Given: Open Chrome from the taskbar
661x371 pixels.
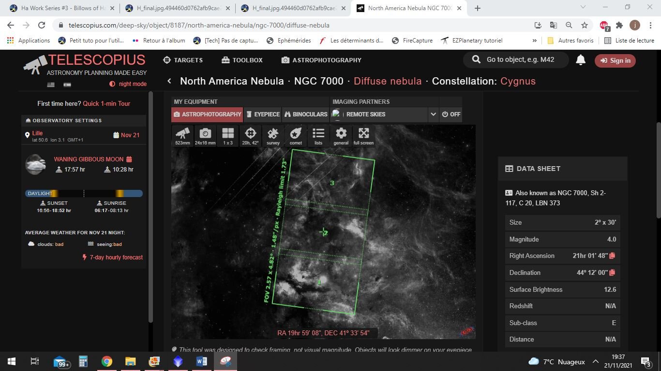Looking at the screenshot, I should pyautogui.click(x=107, y=361).
